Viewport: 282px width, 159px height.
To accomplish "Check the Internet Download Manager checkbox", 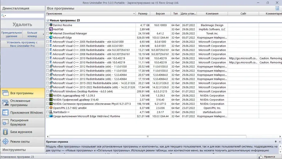I will pos(48,33).
